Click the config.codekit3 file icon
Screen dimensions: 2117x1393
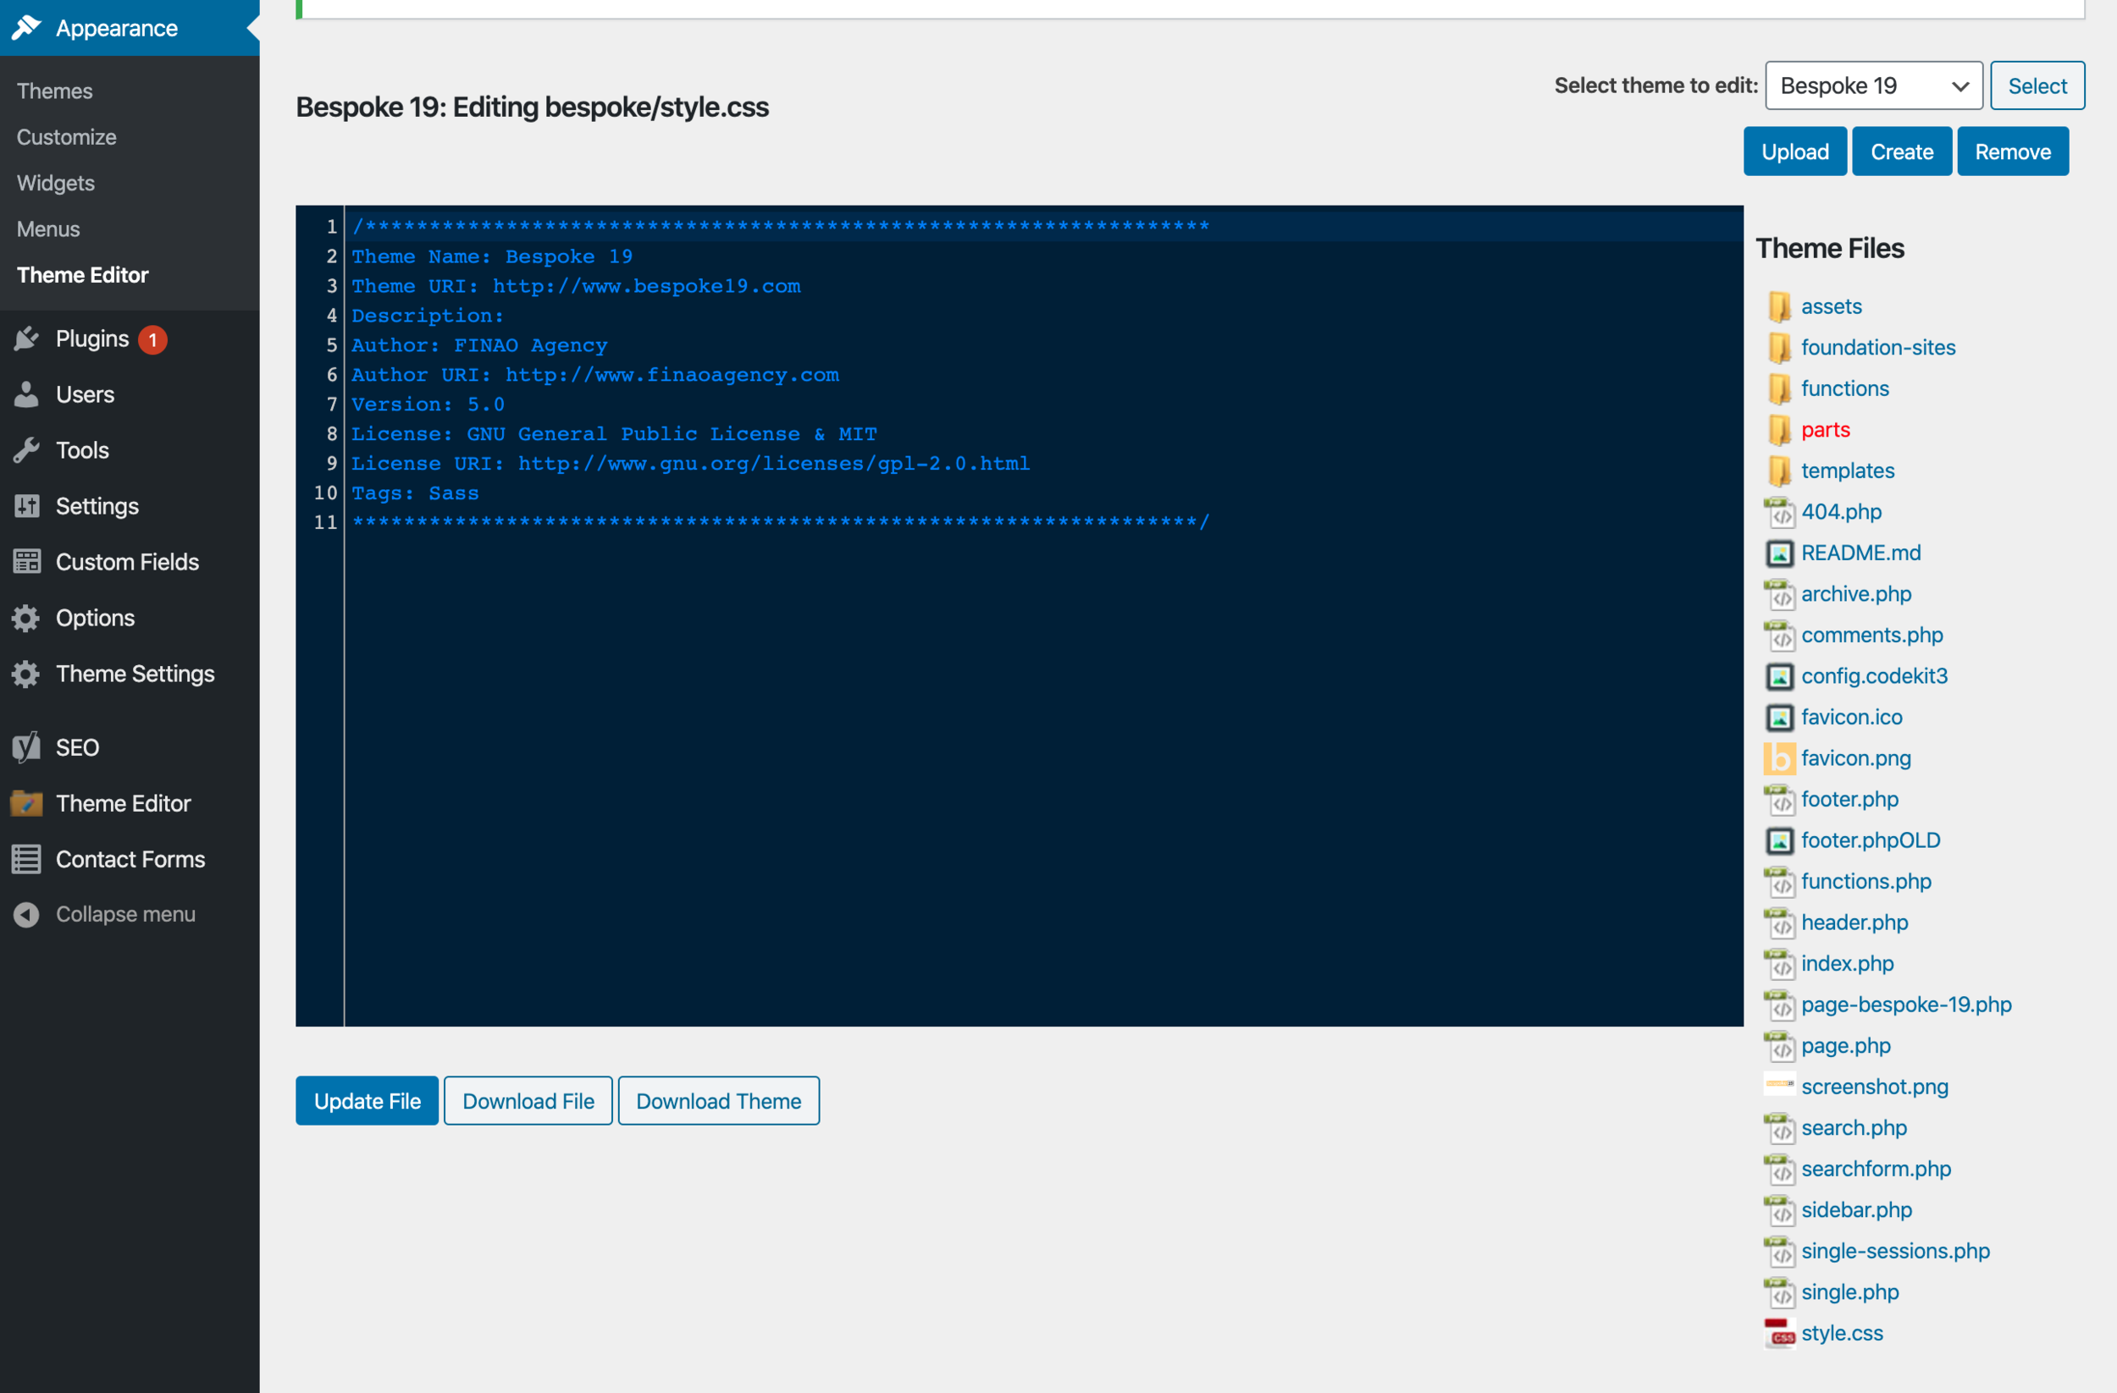pyautogui.click(x=1779, y=676)
